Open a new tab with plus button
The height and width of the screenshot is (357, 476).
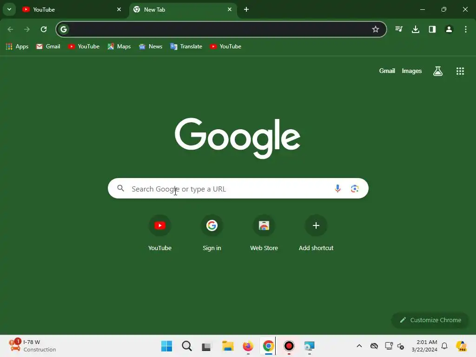click(246, 9)
